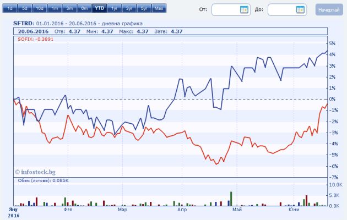Screen dimensions: 347x220
Task: Switch to the 3yr range
Action: [x=129, y=8]
